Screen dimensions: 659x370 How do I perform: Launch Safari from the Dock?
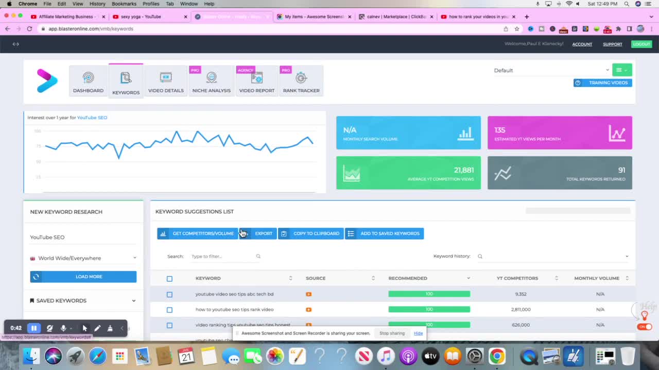click(97, 356)
